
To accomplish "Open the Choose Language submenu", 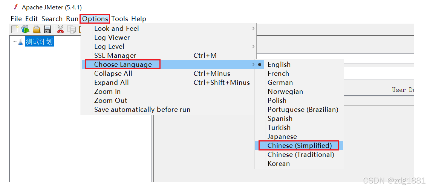I will 169,65.
